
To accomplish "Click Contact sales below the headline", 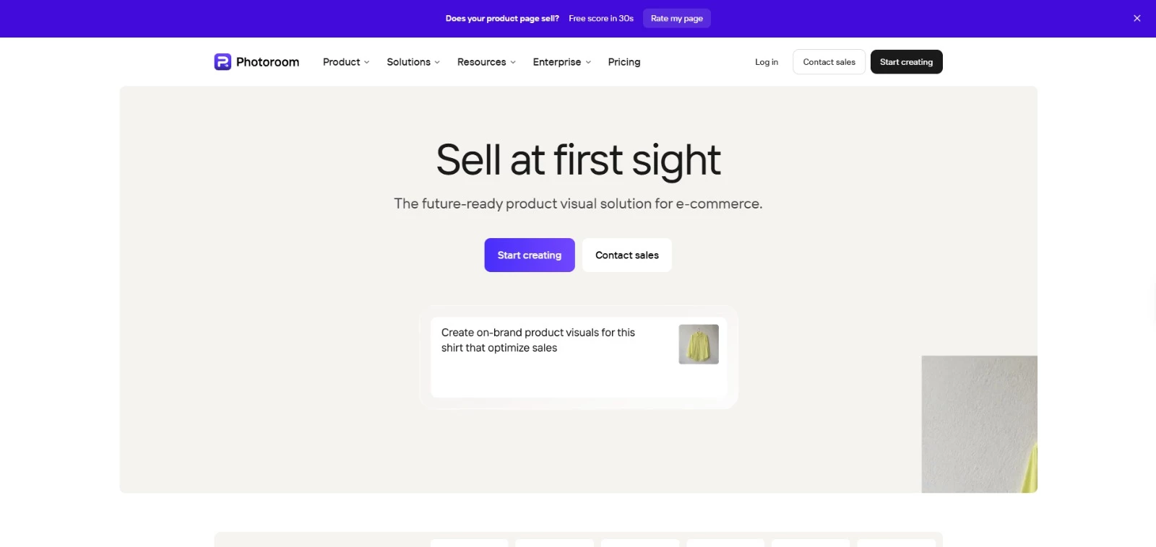I will tap(627, 255).
